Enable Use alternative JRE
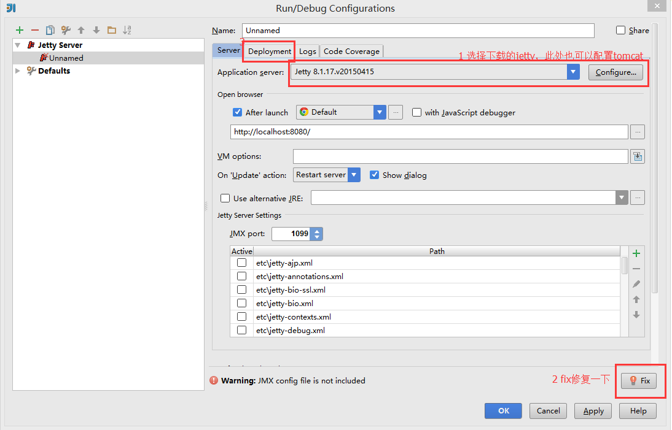672x430 pixels. (x=225, y=198)
